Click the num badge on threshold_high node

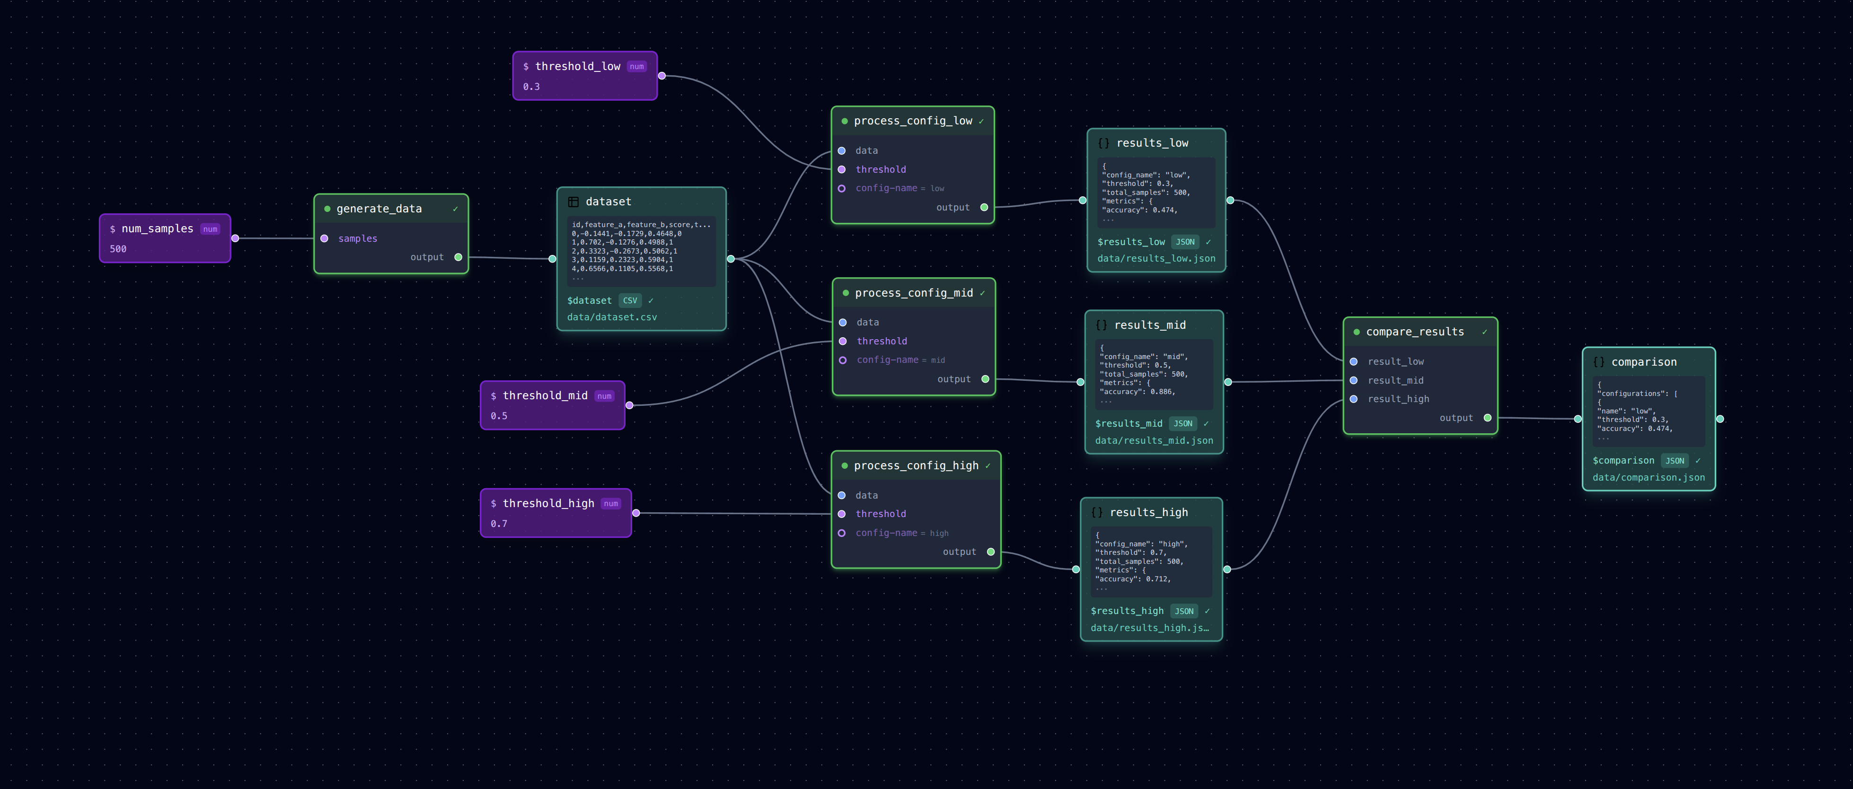(x=611, y=504)
